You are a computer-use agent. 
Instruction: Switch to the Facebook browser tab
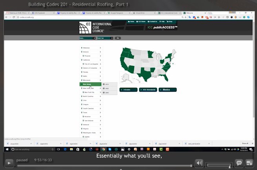43,13
